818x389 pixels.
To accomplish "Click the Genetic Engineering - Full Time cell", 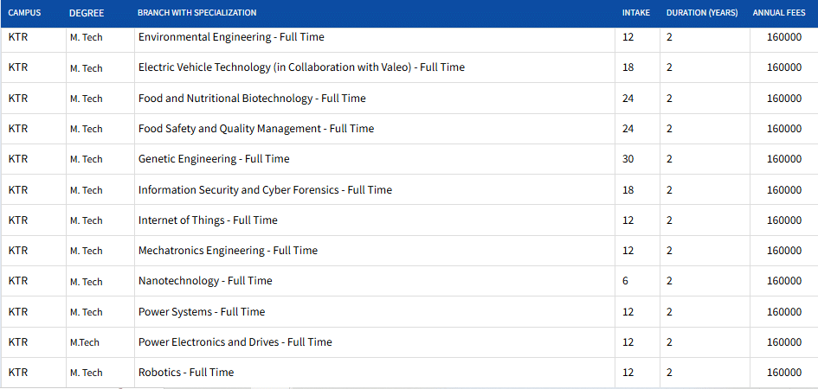I will [x=214, y=159].
